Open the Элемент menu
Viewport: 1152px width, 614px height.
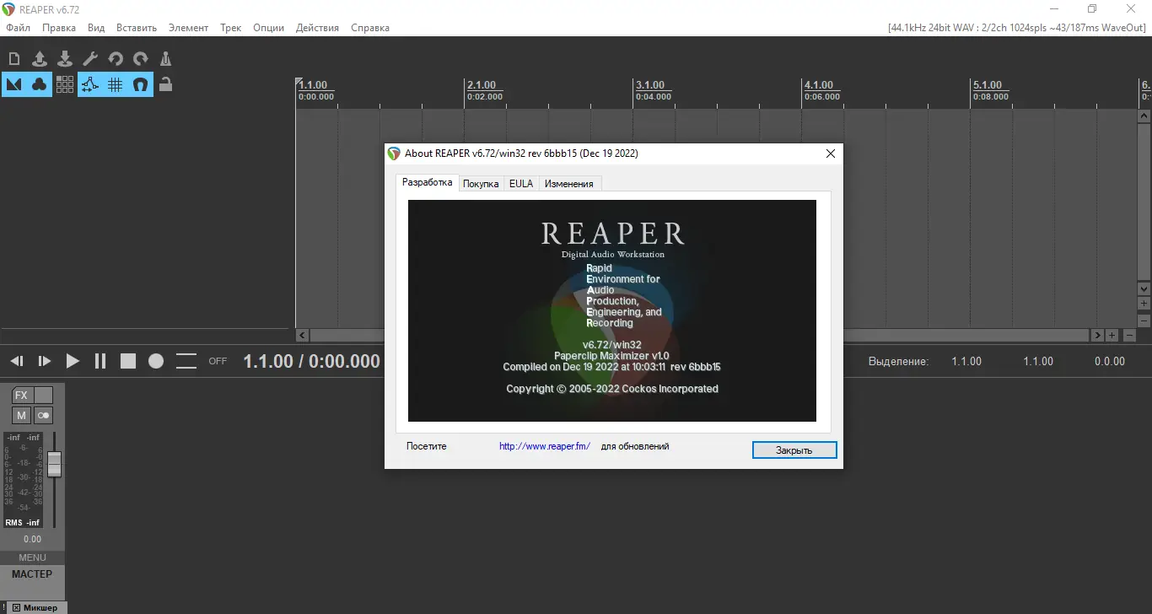tap(188, 28)
